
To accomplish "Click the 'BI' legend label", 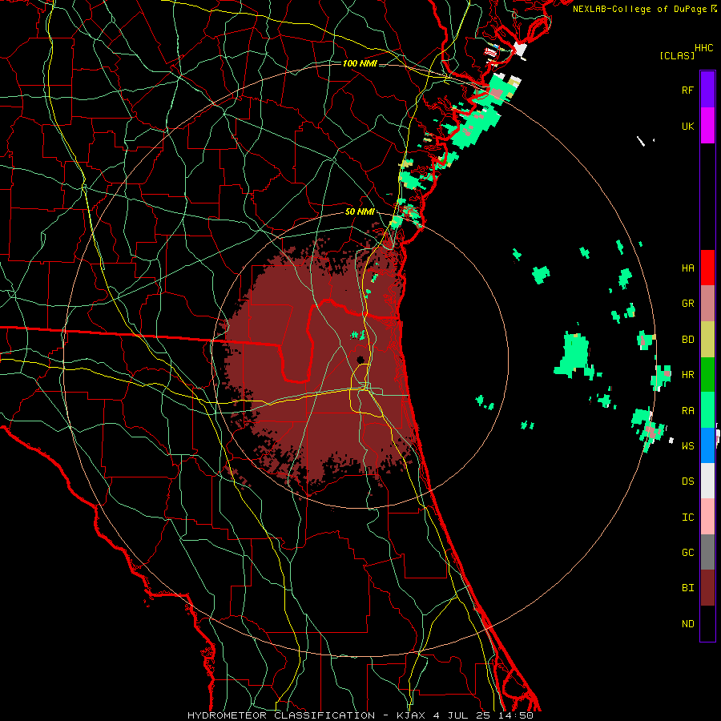I will click(688, 588).
